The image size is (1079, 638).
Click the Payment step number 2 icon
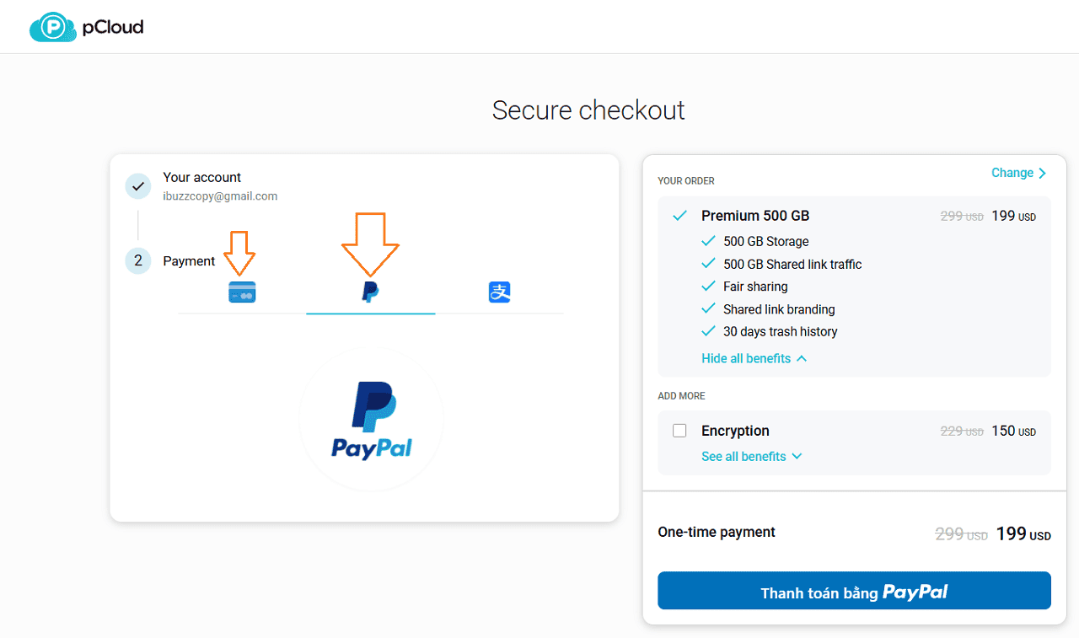138,261
